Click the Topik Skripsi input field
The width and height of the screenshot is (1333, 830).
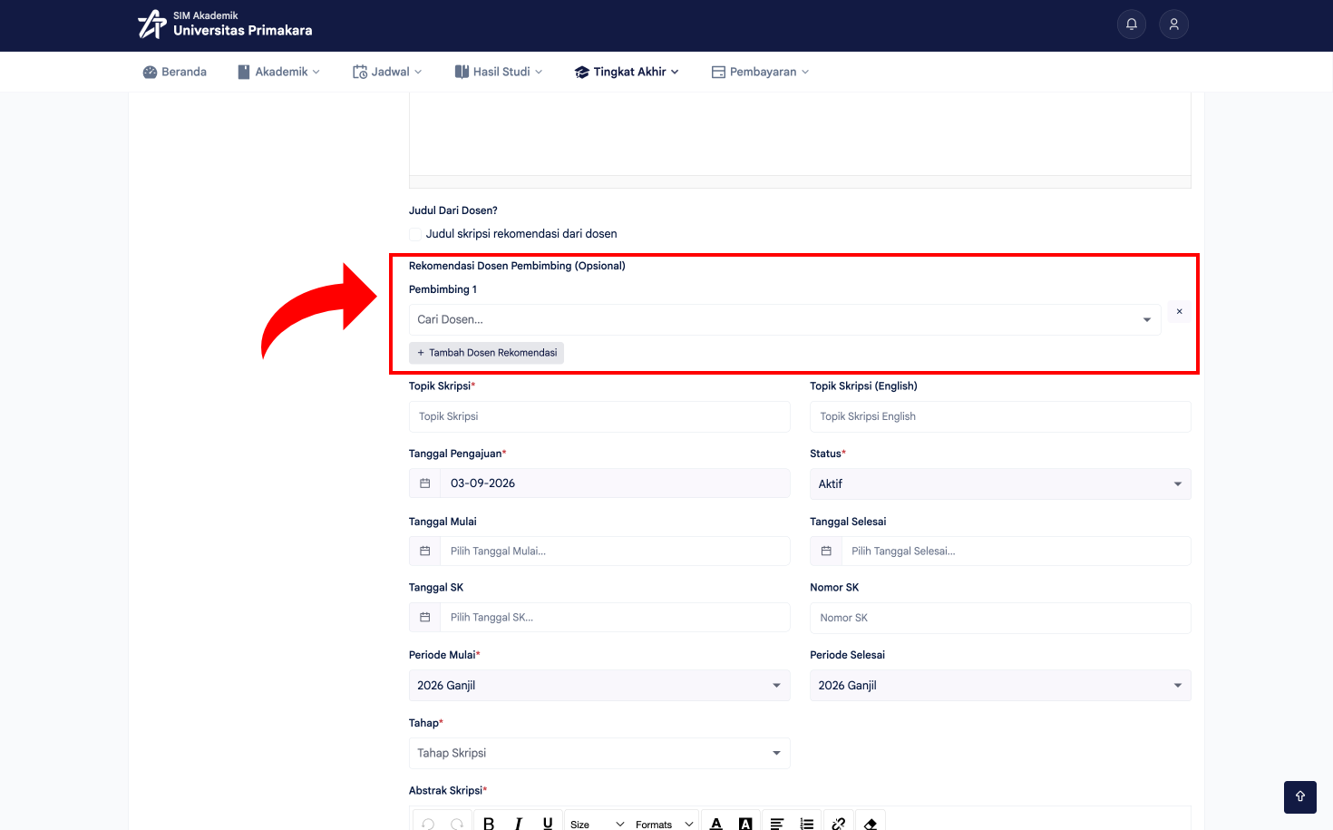(599, 416)
